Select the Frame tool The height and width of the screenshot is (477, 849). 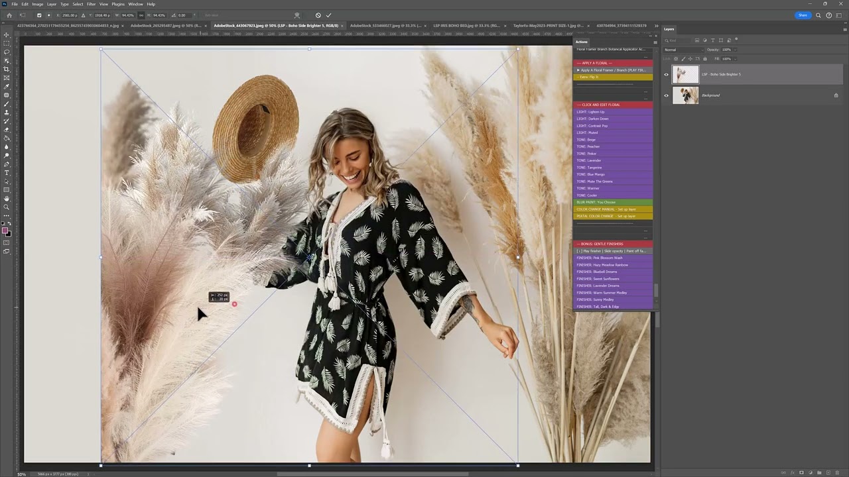[x=7, y=78]
